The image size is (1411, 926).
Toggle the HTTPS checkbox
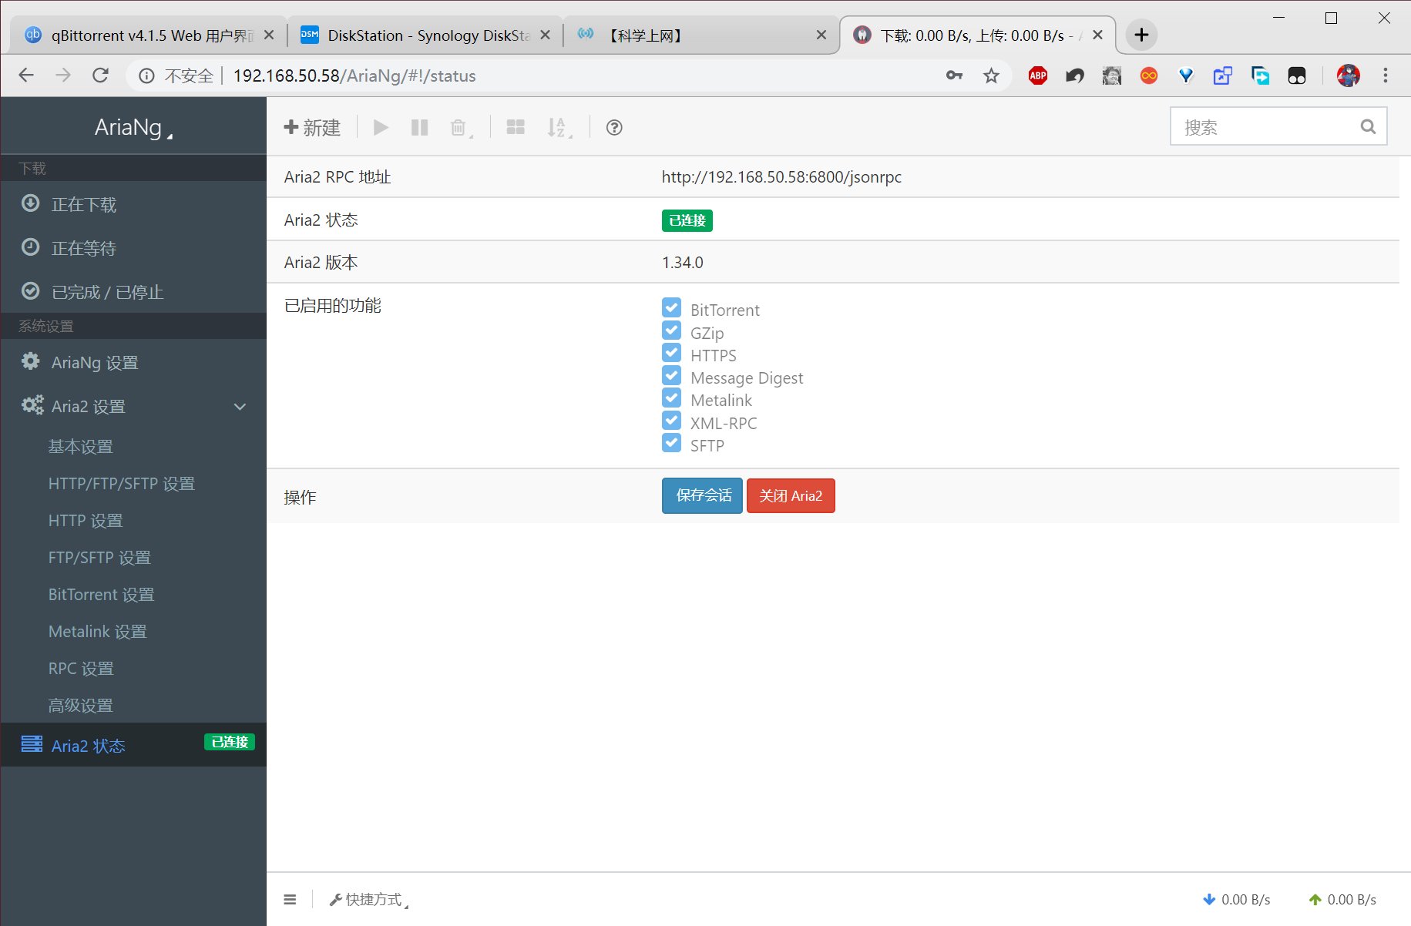[671, 353]
